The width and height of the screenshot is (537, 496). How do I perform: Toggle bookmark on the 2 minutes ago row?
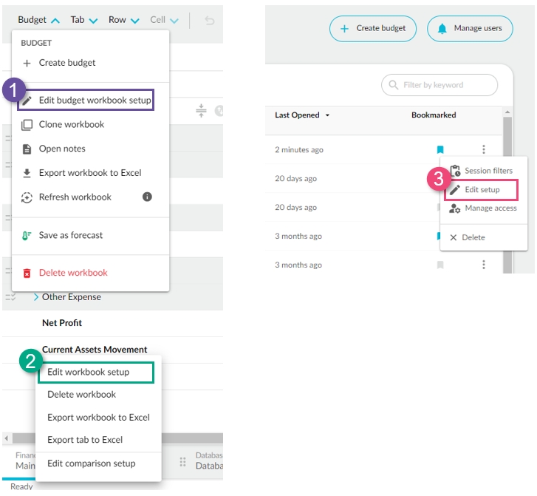(x=440, y=150)
